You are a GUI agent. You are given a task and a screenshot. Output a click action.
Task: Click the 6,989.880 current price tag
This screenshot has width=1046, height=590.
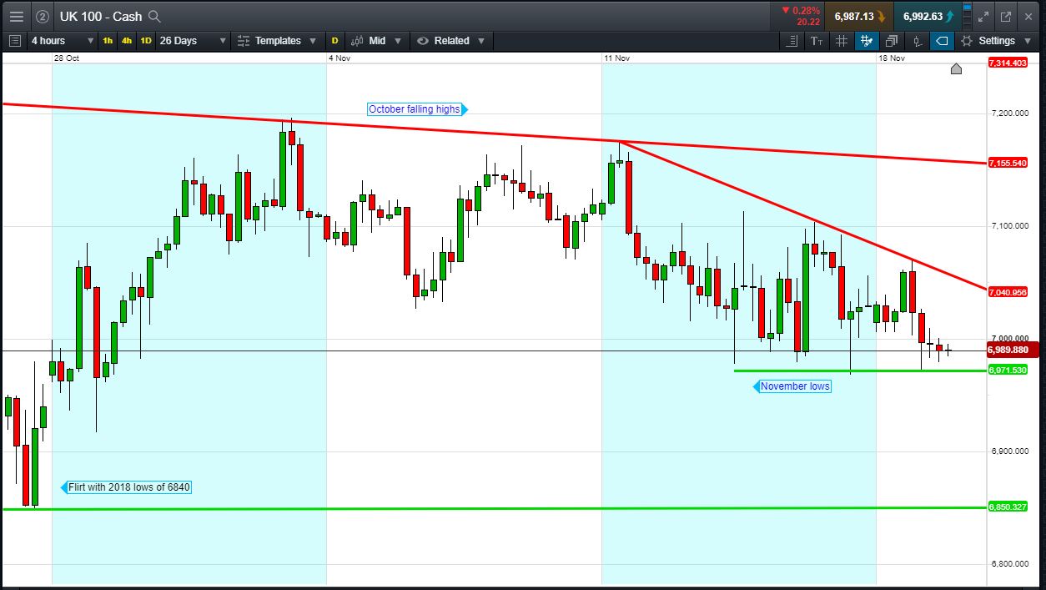(1013, 350)
